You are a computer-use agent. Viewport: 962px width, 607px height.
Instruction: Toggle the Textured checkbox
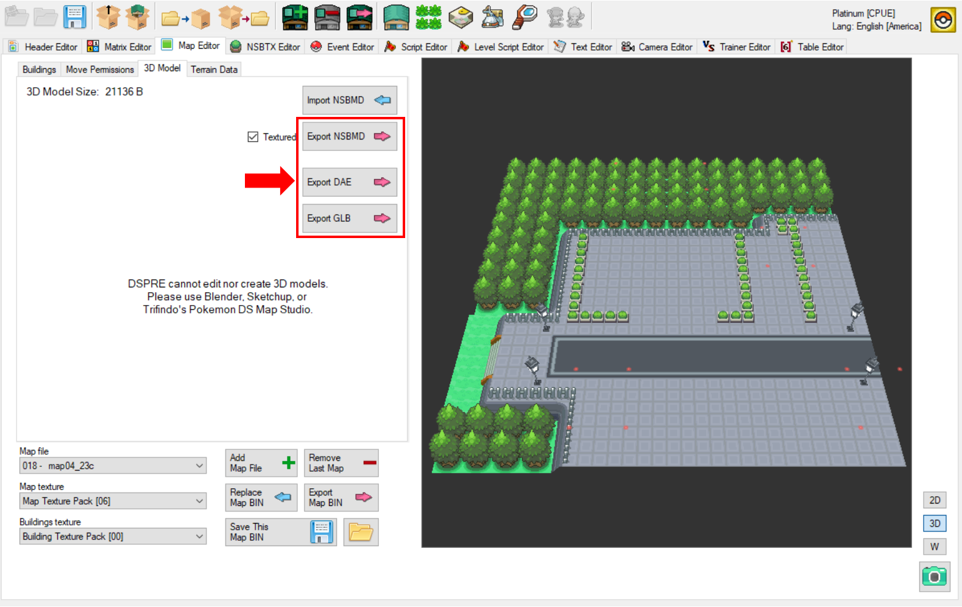tap(253, 137)
